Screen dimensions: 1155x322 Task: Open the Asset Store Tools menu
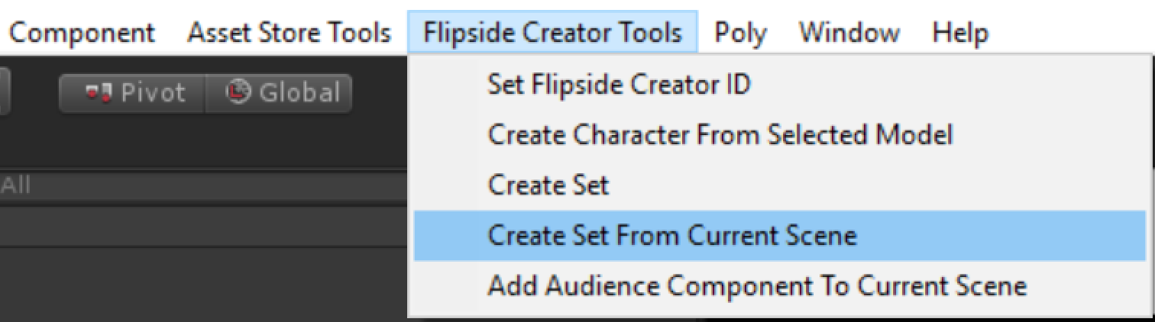(x=290, y=33)
